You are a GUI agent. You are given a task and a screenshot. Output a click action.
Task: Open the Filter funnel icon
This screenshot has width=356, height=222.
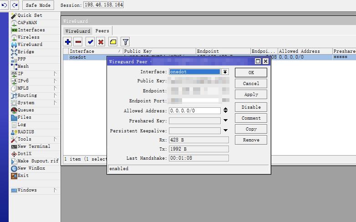pyautogui.click(x=125, y=42)
